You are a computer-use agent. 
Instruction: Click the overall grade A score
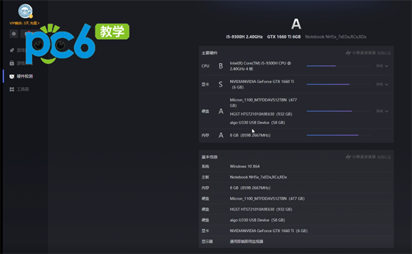click(x=296, y=24)
